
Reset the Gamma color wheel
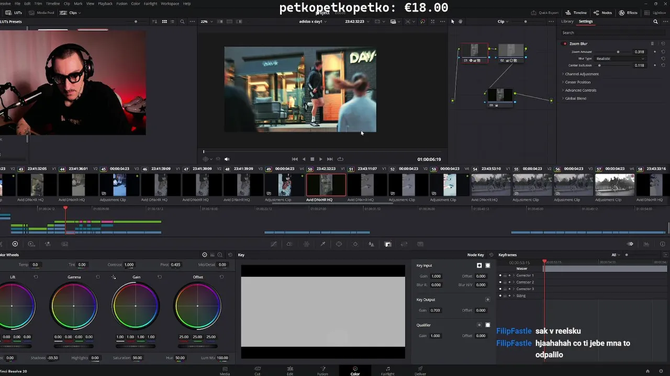(x=97, y=277)
